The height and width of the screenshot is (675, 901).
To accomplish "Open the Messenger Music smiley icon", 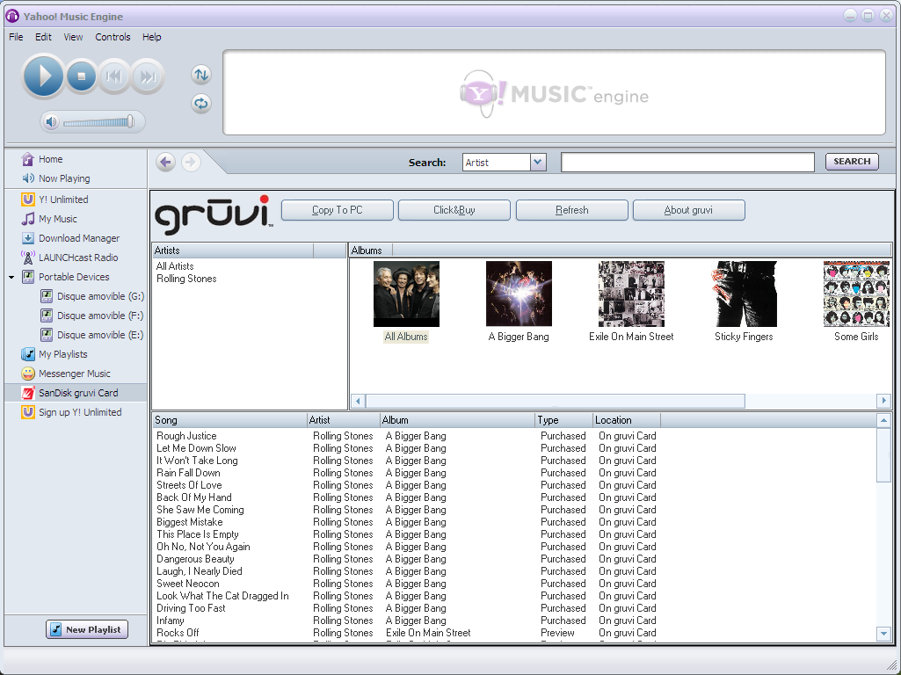I will pyautogui.click(x=27, y=374).
